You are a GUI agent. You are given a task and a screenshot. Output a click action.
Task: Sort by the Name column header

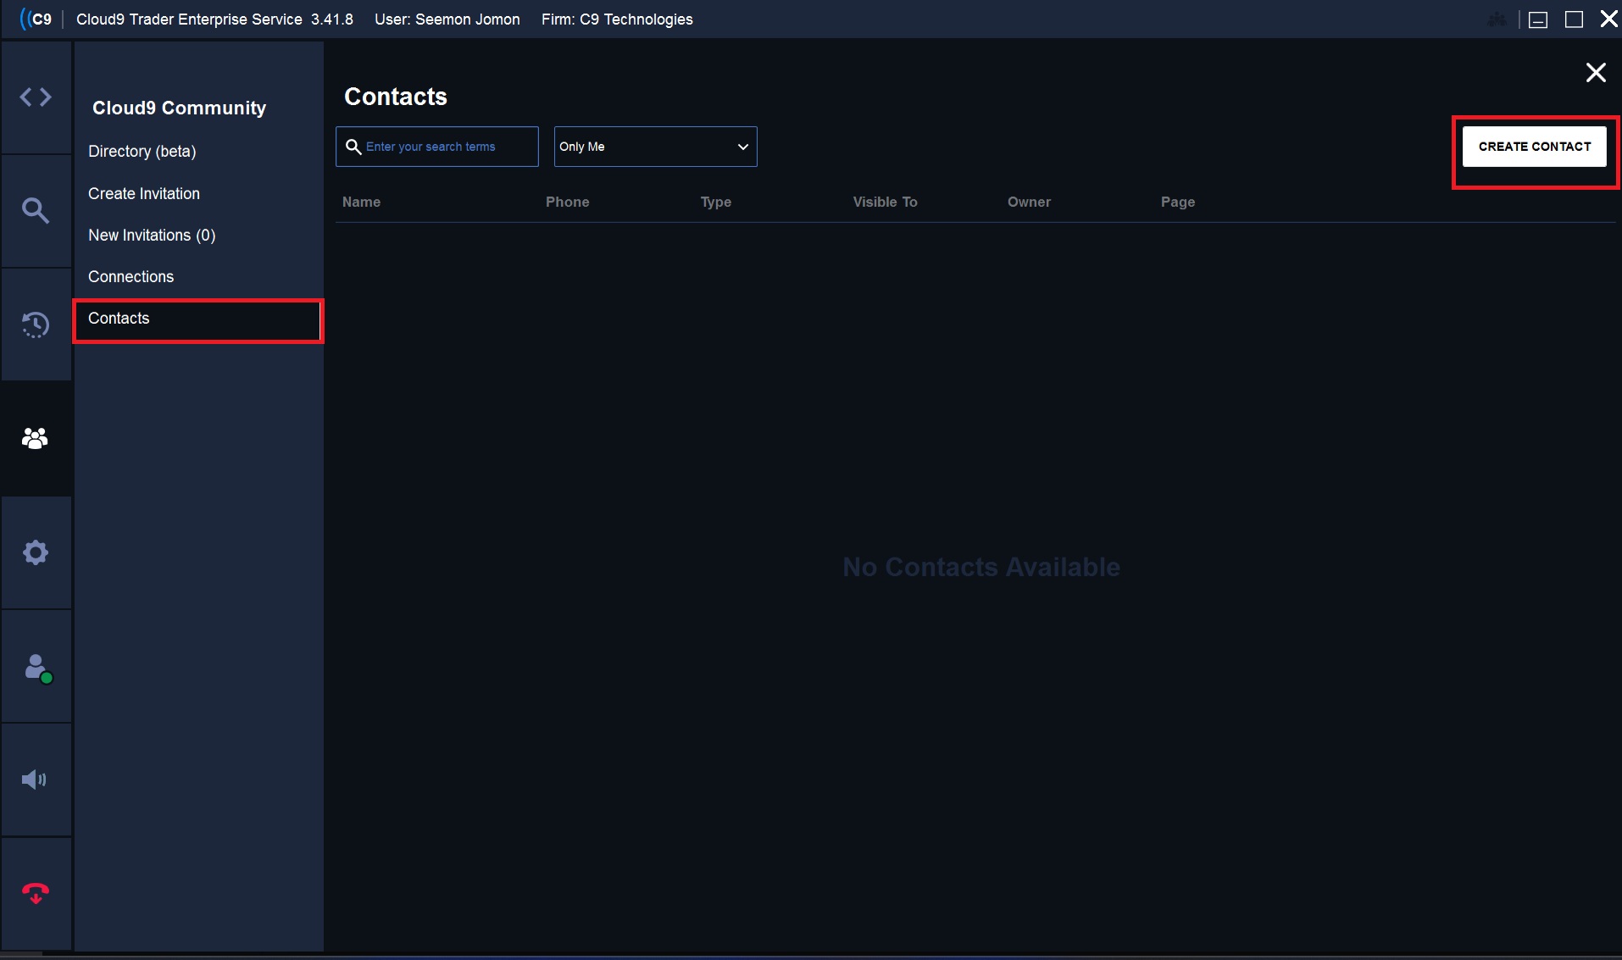pyautogui.click(x=361, y=202)
